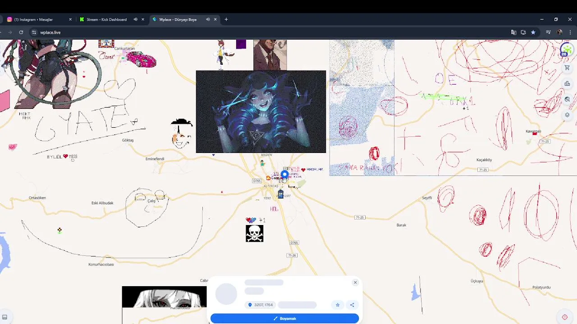Go forward in browser history
This screenshot has width=577, height=324.
pyautogui.click(x=10, y=32)
